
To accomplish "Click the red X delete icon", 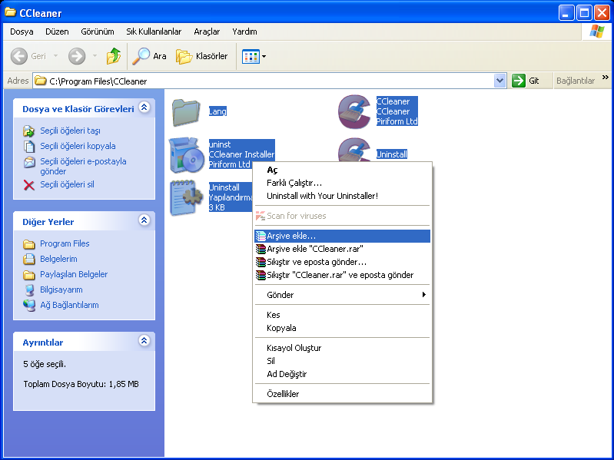I will pos(29,184).
